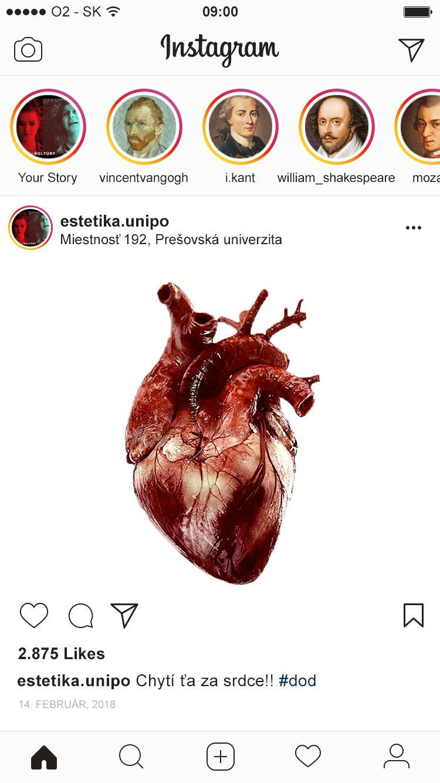Viewport: 440px width, 783px height.
Task: Open the Search tab
Action: 131,757
